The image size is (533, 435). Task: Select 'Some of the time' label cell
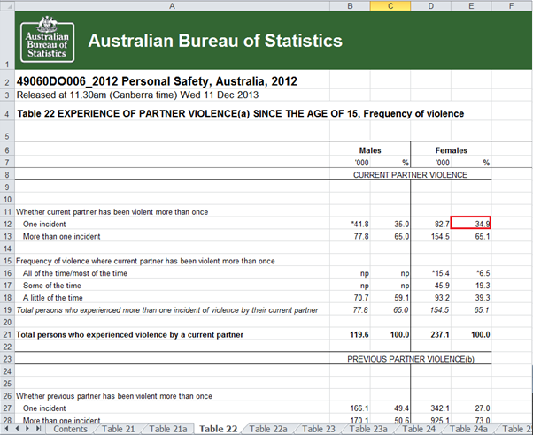click(x=172, y=286)
